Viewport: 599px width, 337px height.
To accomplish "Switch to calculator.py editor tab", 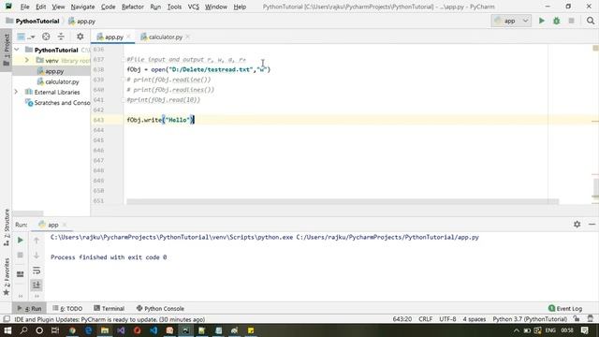I will pos(165,37).
